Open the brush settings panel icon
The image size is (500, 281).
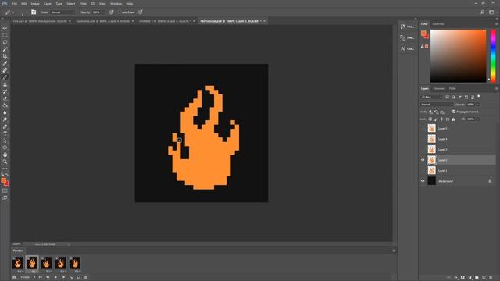pos(34,12)
